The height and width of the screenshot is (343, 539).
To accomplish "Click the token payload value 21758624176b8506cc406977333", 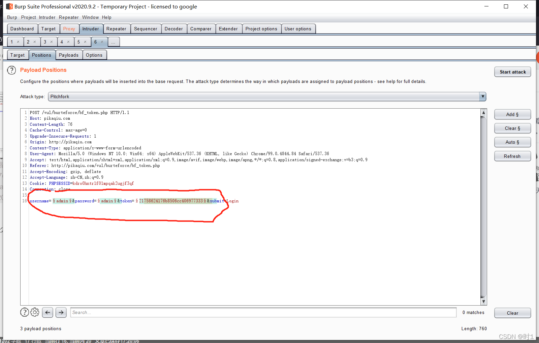I will pos(171,201).
